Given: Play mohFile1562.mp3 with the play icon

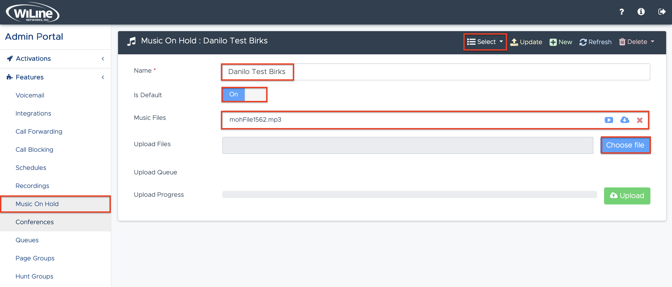Looking at the screenshot, I should (609, 120).
